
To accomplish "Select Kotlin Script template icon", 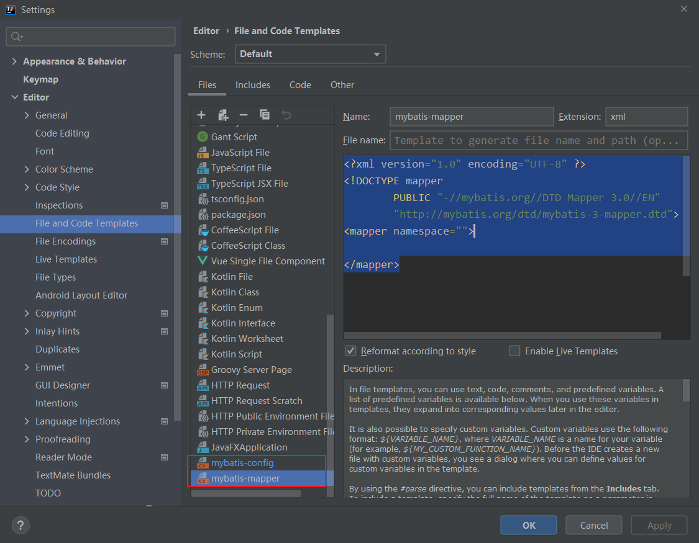I will [203, 355].
